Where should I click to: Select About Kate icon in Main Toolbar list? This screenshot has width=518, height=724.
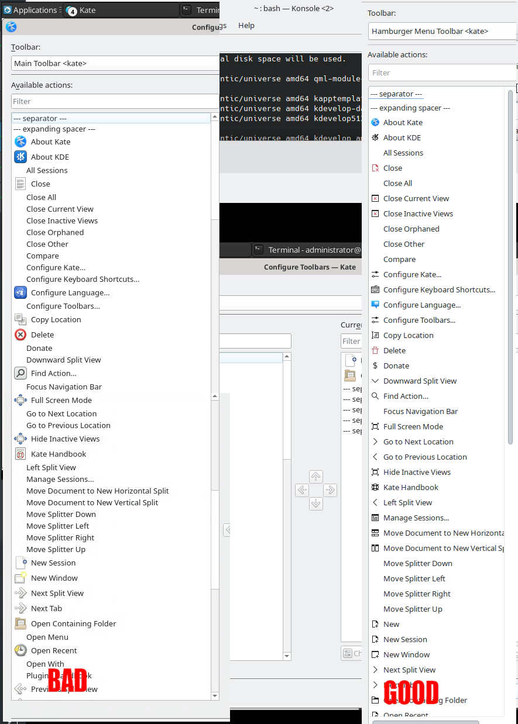point(20,142)
